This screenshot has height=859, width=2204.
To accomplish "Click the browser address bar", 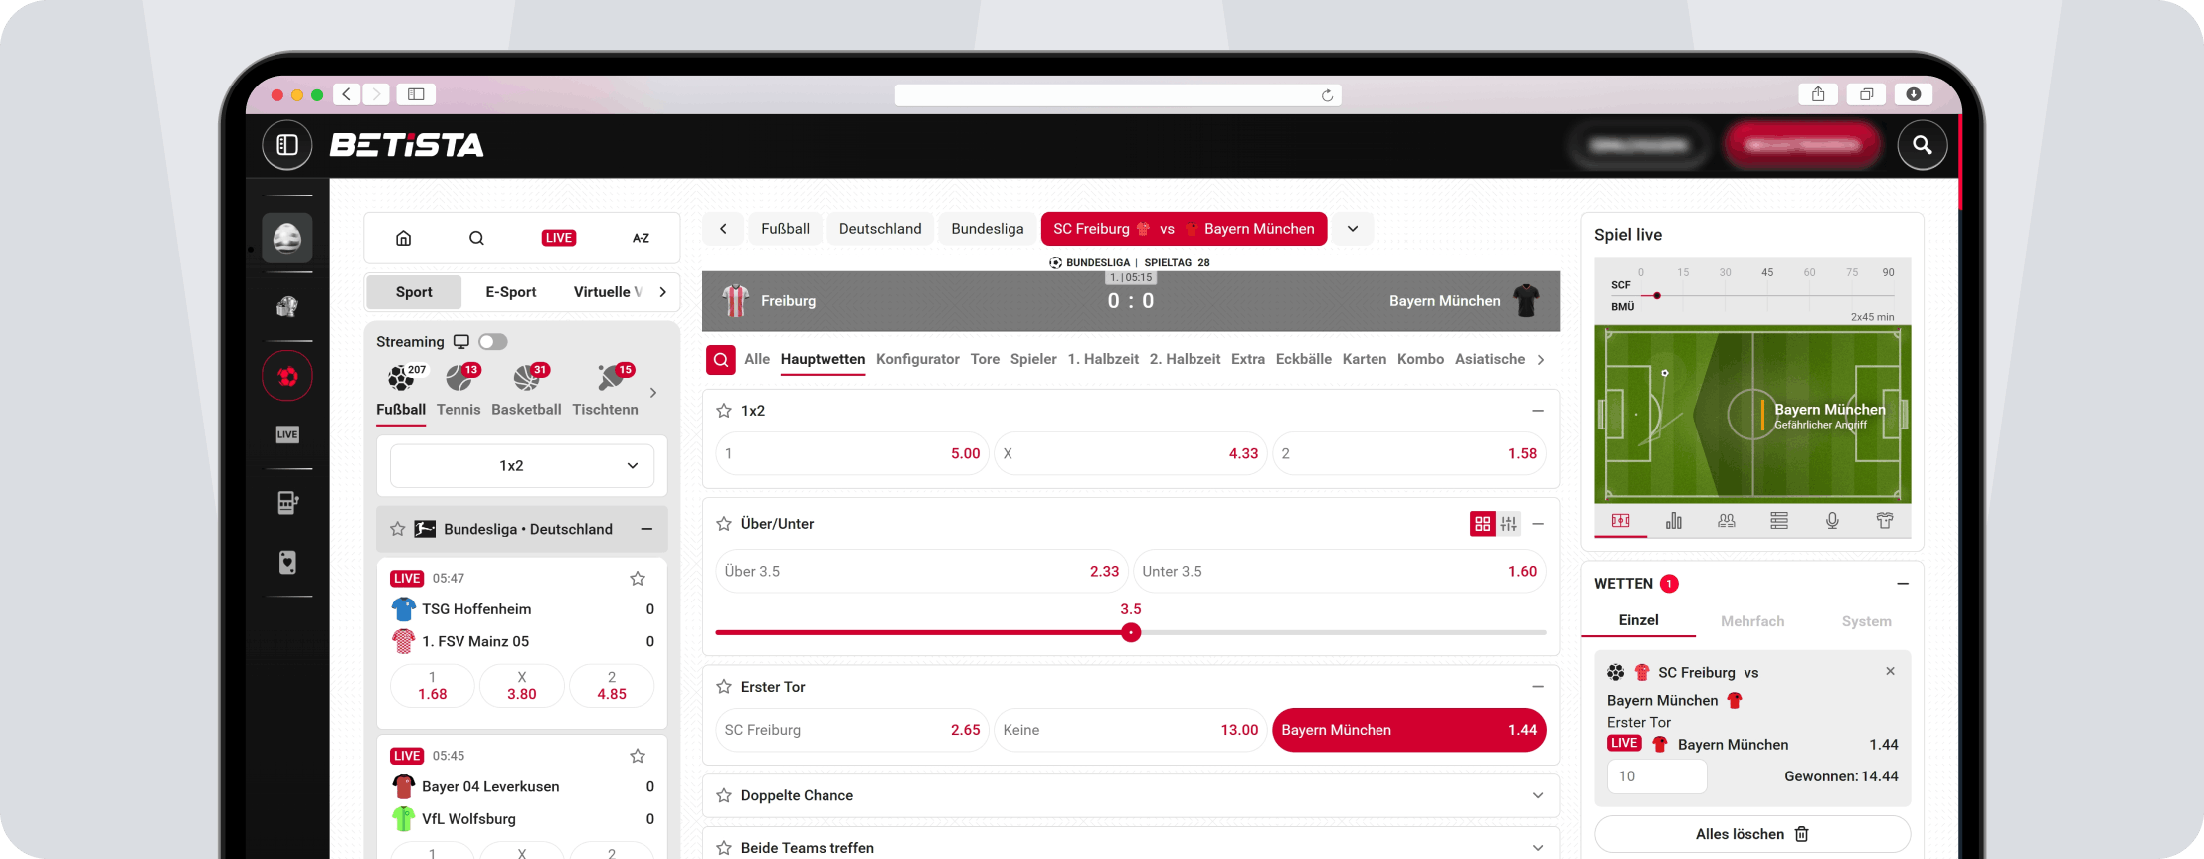I will tap(1118, 95).
